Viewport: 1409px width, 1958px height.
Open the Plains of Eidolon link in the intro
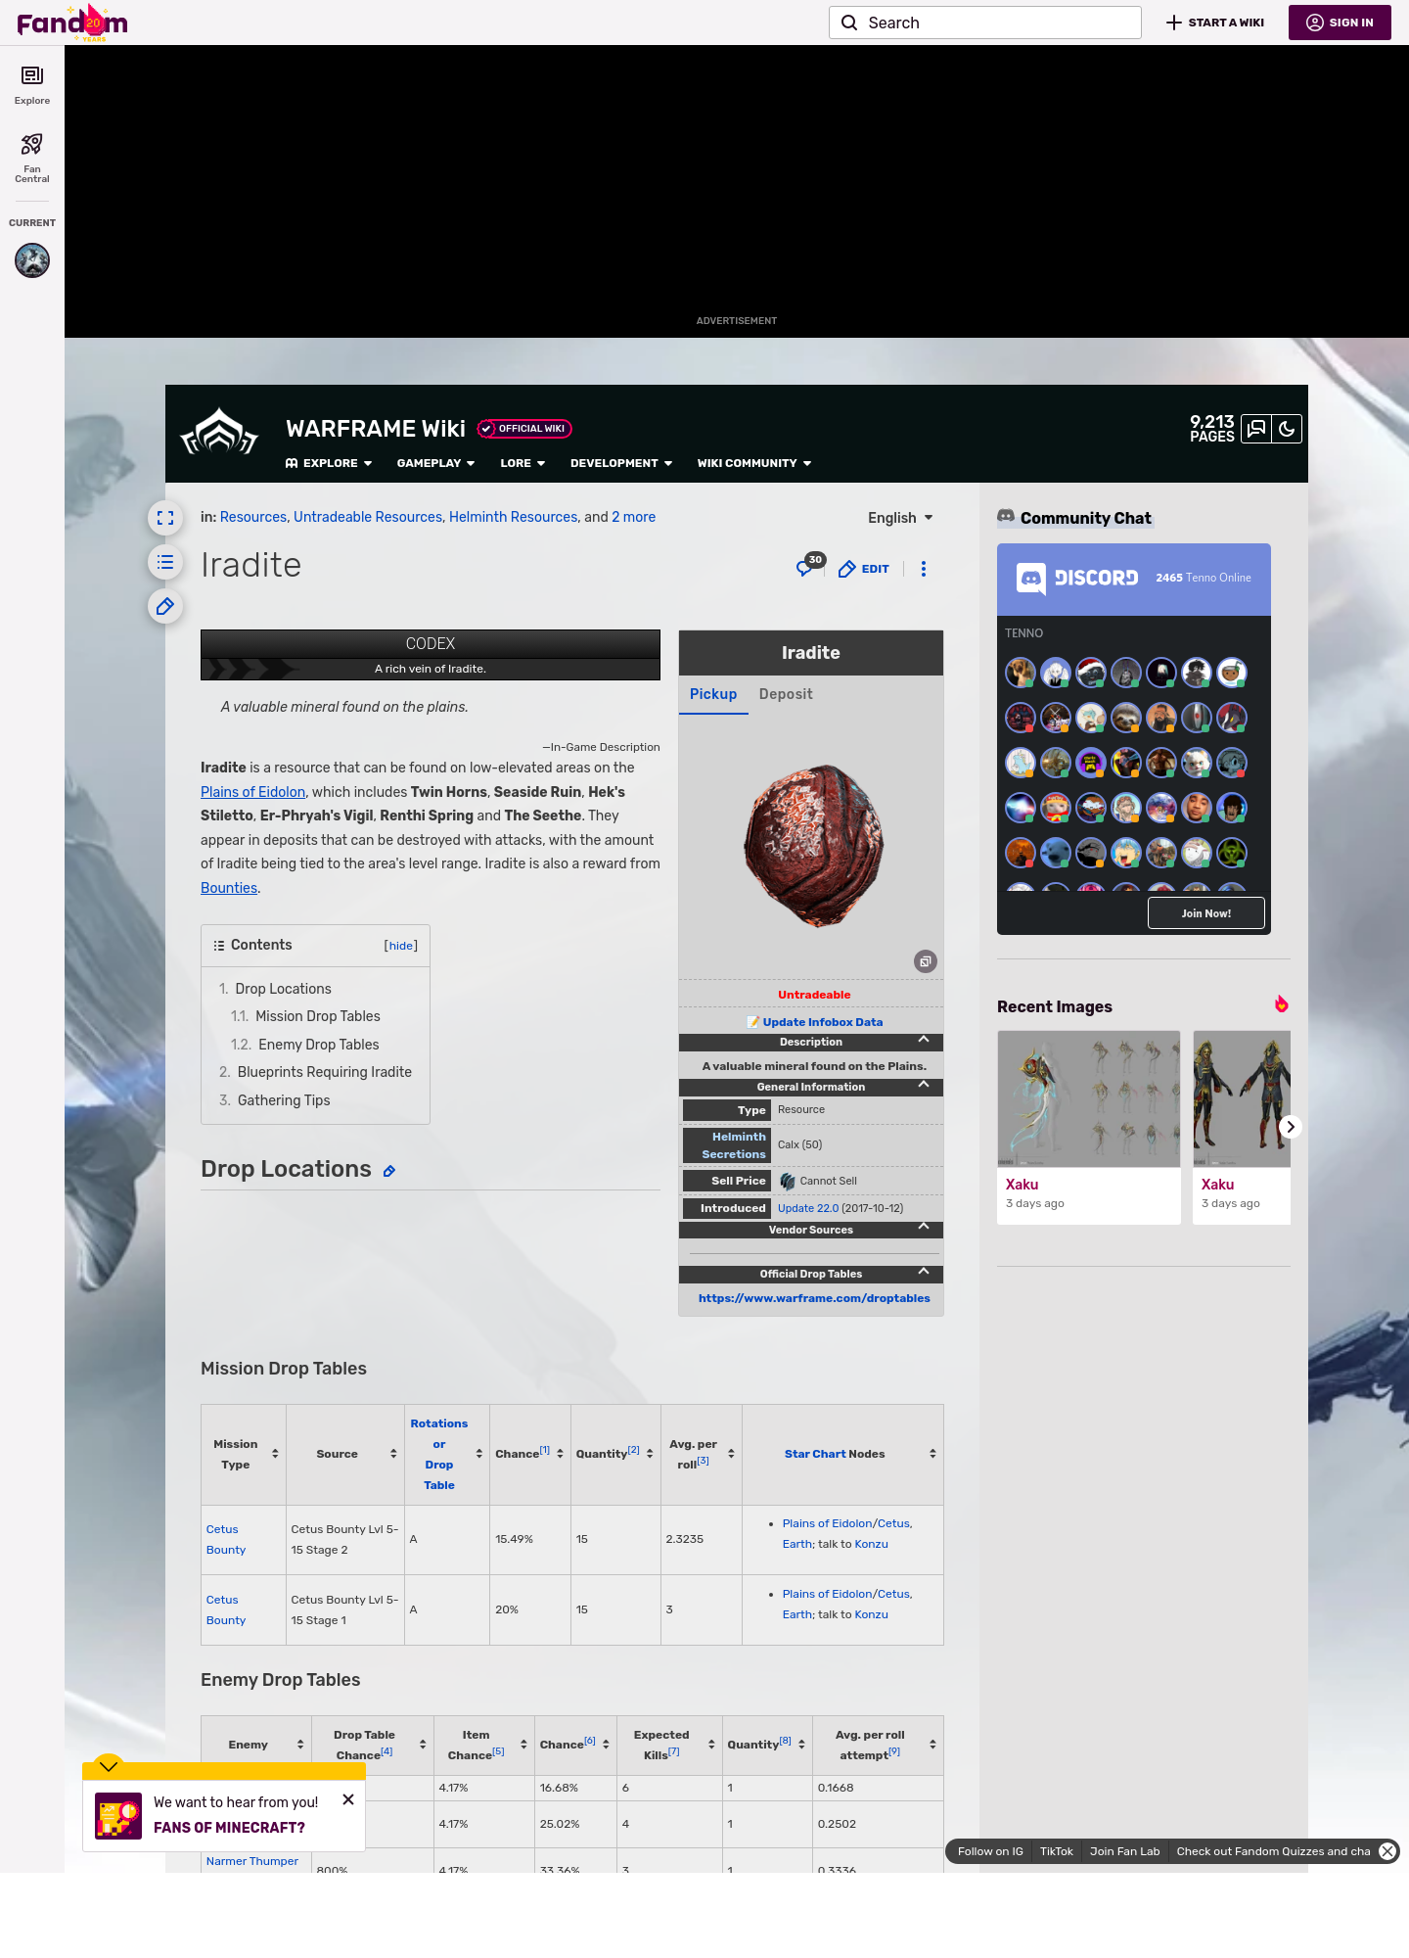(x=252, y=792)
